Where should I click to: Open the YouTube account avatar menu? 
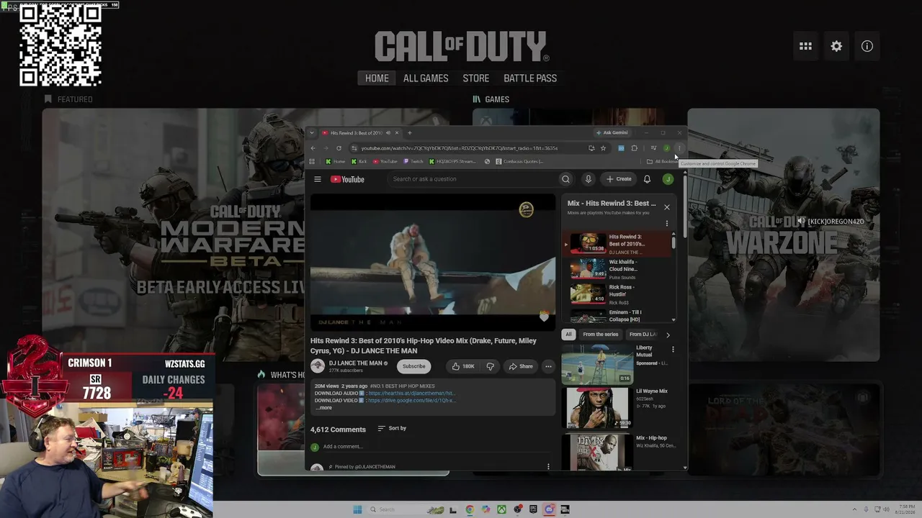[x=668, y=179]
